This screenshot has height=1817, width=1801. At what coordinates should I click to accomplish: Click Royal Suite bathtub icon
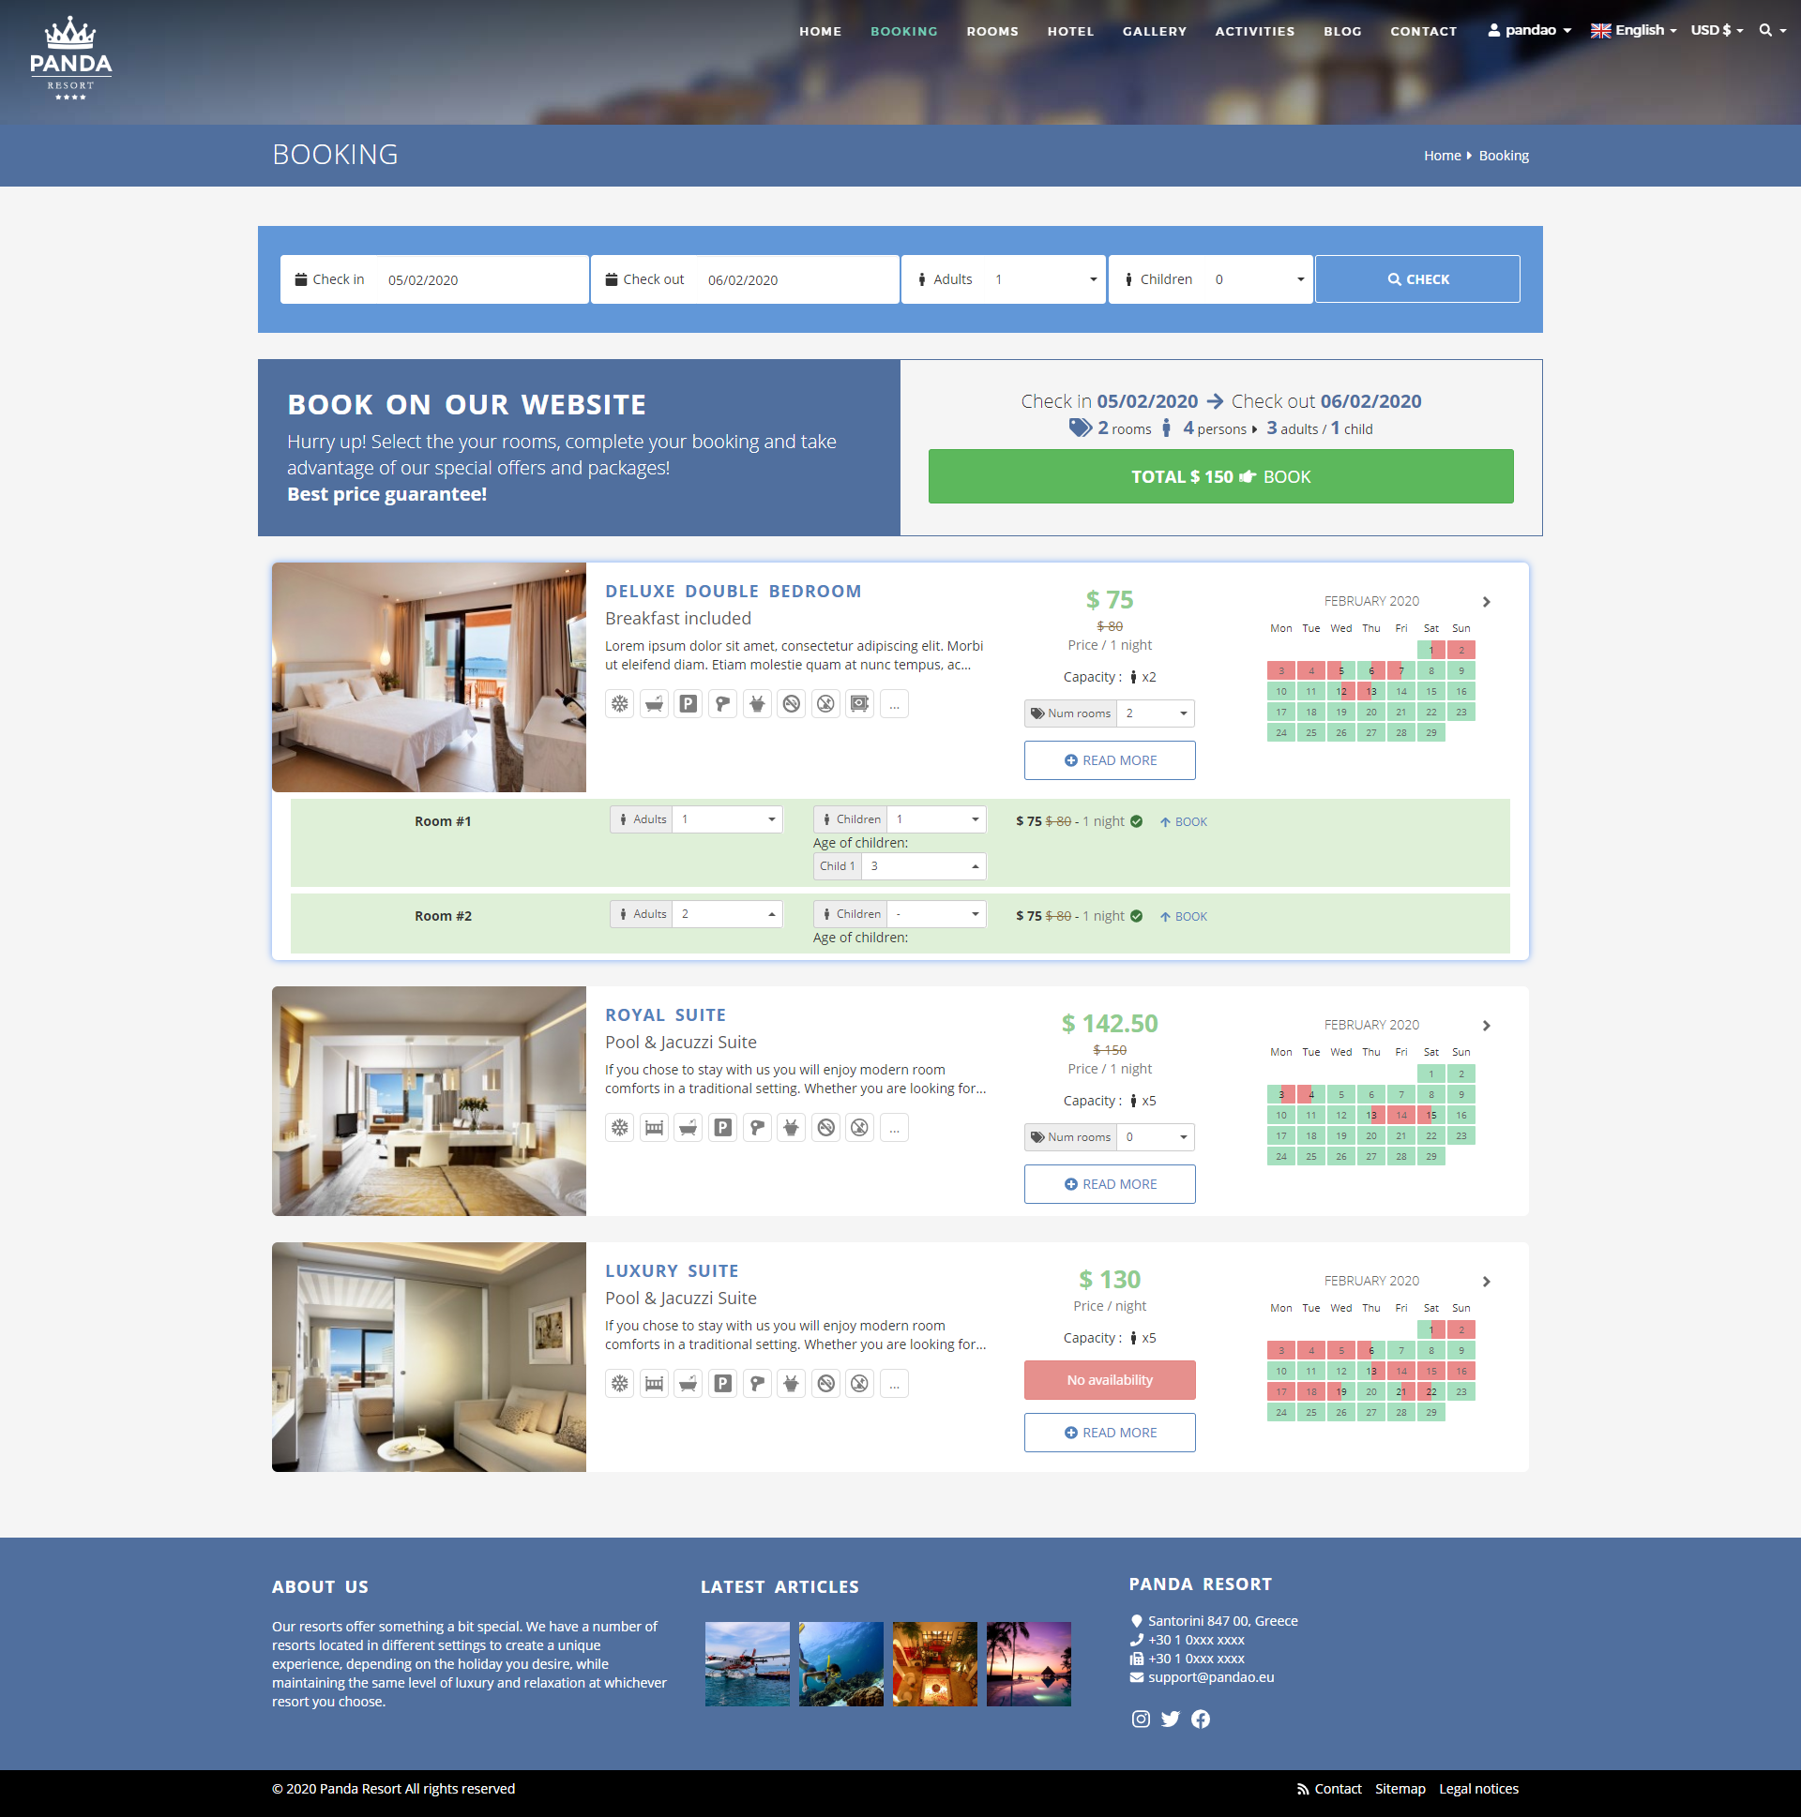coord(689,1127)
